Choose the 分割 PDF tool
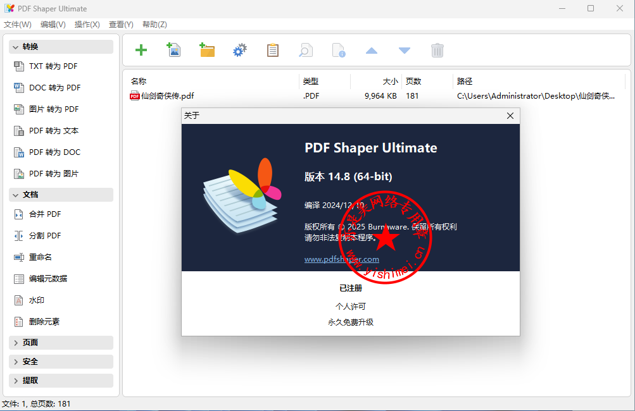The image size is (635, 411). (45, 236)
